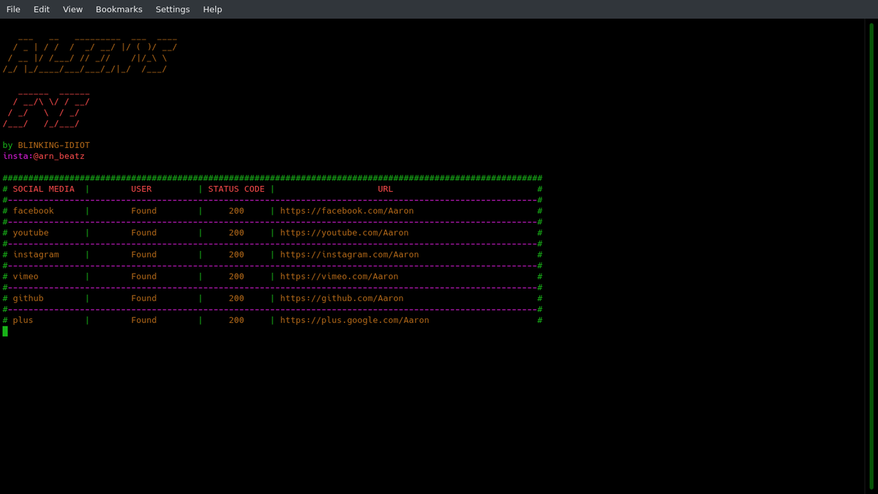878x494 pixels.
Task: Click the https://instagram.com/Aaron URL
Action: (x=349, y=255)
